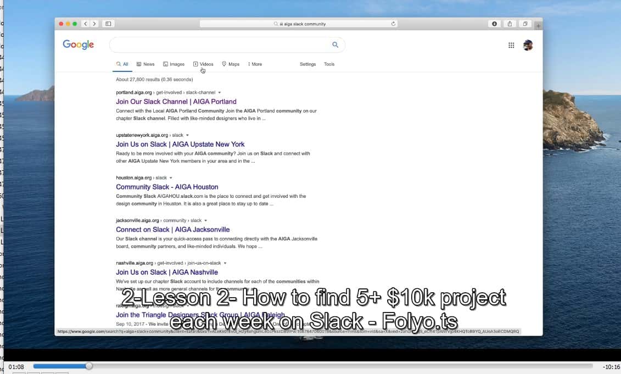Viewport: 621px width, 374px height.
Task: Select the All results tab
Action: click(x=122, y=64)
